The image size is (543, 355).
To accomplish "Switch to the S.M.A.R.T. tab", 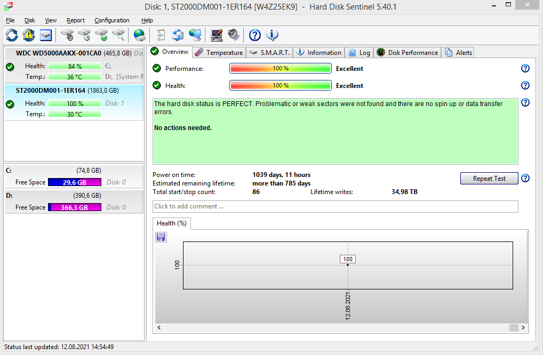I will (270, 52).
